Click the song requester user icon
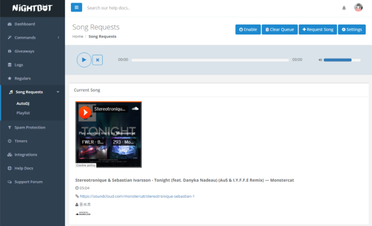This screenshot has width=372, height=226. (x=77, y=204)
